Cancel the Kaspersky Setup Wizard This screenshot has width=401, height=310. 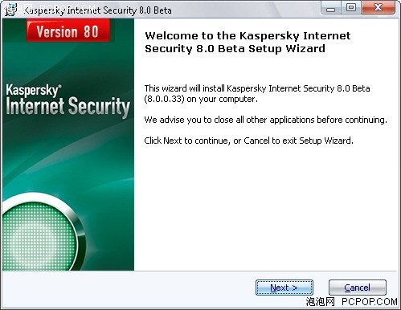click(x=358, y=288)
